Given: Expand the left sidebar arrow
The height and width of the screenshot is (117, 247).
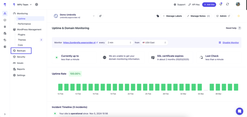Looking at the screenshot, I should [x=5, y=114].
